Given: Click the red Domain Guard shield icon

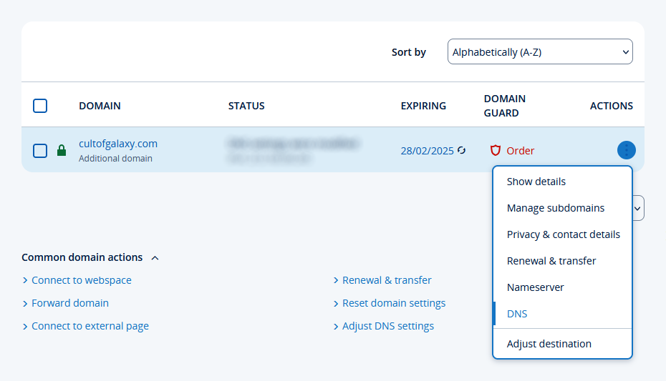Looking at the screenshot, I should click(495, 150).
